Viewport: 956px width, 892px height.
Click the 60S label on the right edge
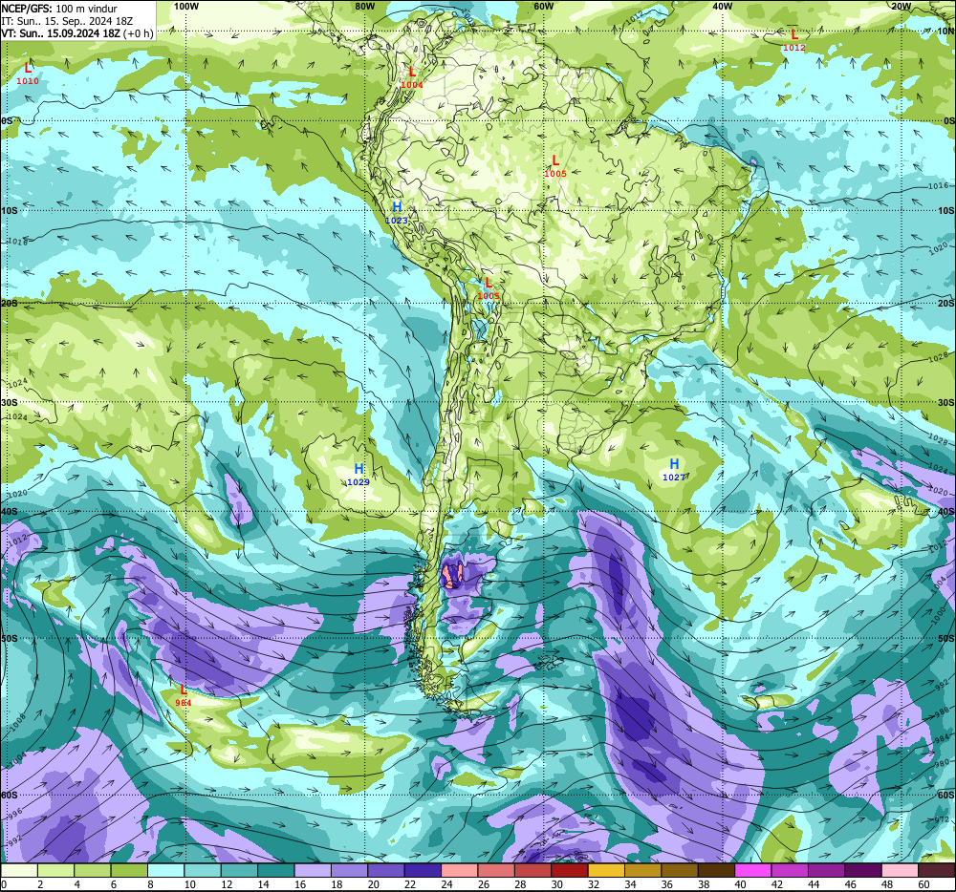pos(945,796)
